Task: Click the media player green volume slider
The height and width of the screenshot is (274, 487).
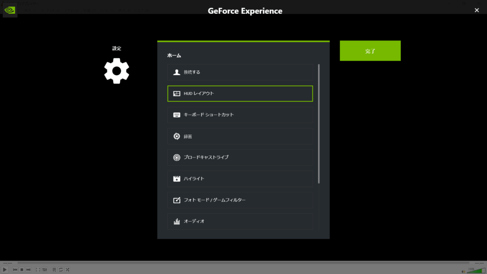Action: pyautogui.click(x=477, y=270)
